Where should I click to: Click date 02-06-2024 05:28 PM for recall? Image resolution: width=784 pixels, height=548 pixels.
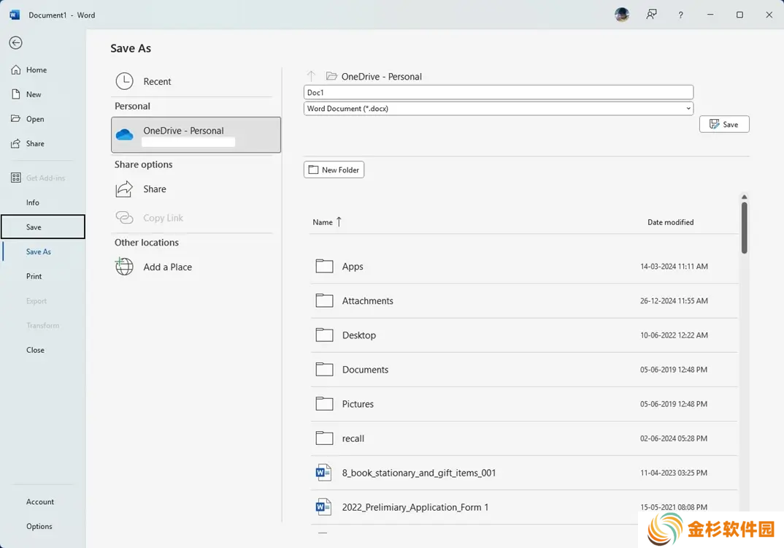pyautogui.click(x=674, y=438)
